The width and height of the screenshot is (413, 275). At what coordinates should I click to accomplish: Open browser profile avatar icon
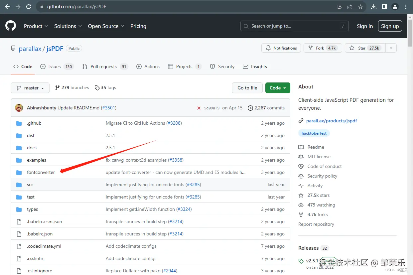[395, 7]
